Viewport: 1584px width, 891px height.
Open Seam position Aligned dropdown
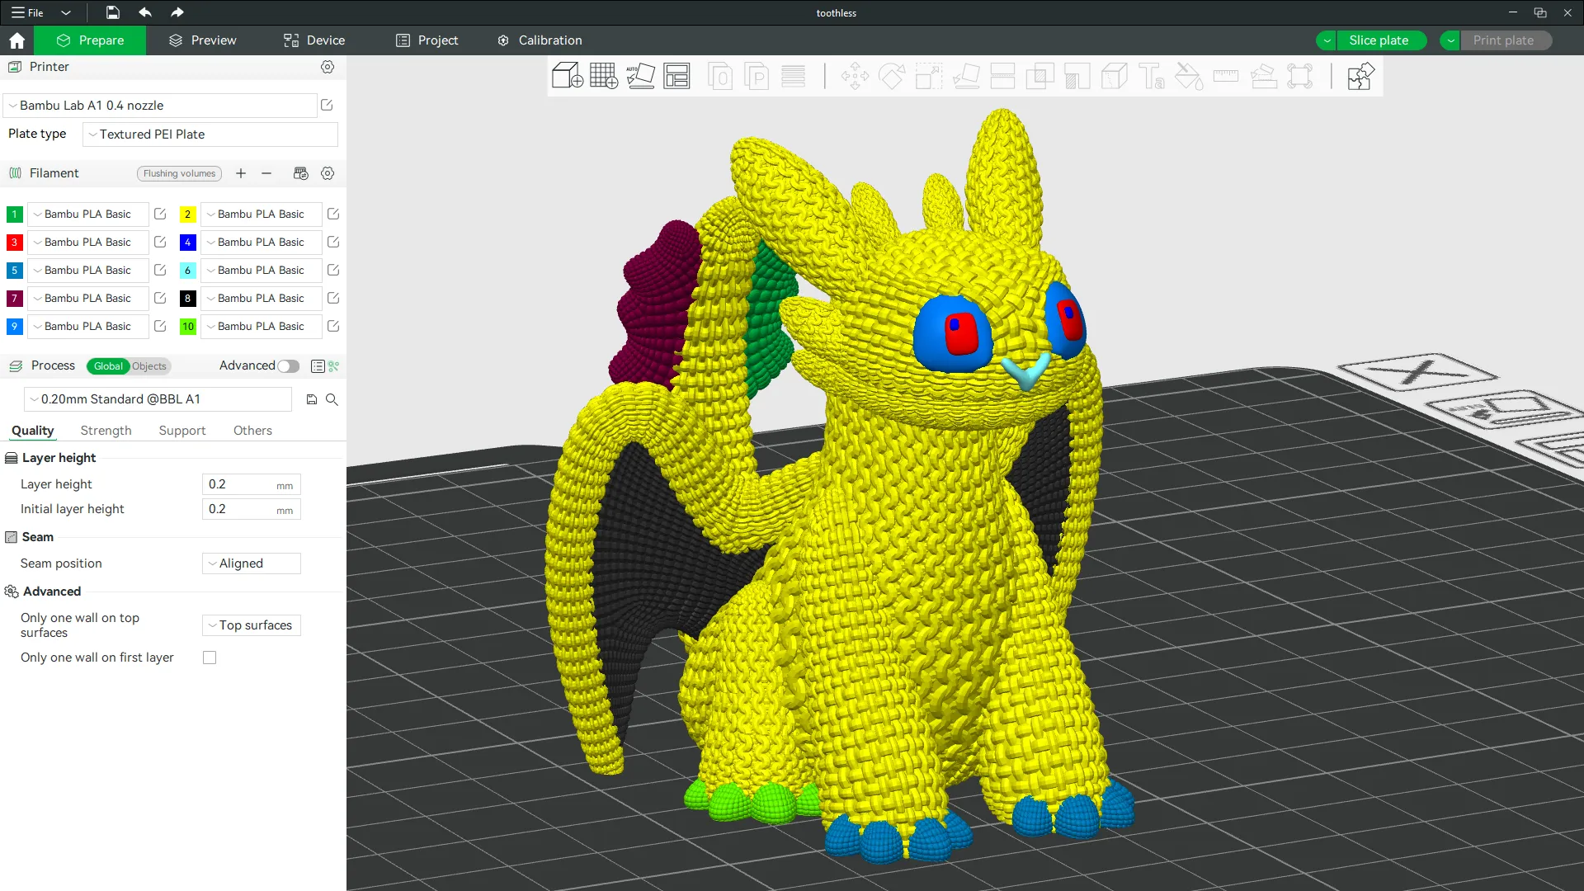pyautogui.click(x=252, y=563)
